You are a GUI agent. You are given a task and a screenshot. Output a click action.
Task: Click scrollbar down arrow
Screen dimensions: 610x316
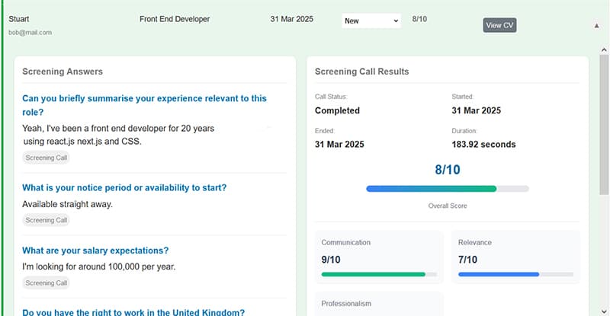click(604, 311)
